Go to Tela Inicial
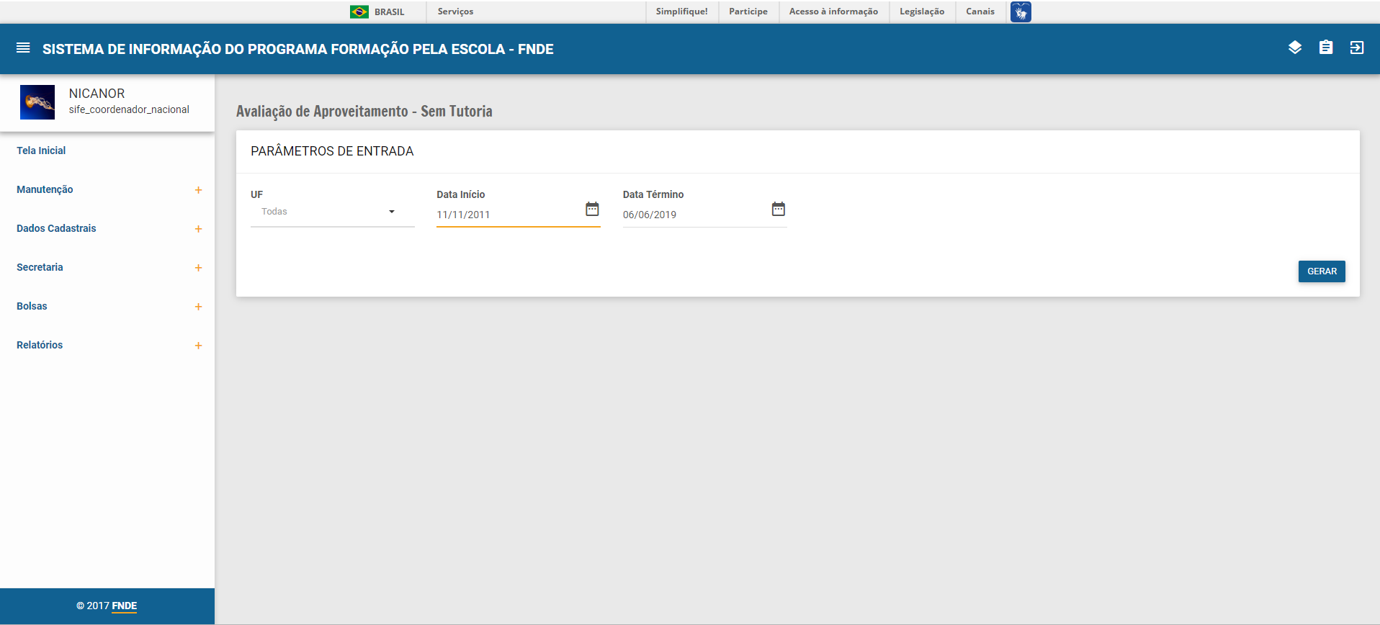The image size is (1380, 625). point(41,150)
